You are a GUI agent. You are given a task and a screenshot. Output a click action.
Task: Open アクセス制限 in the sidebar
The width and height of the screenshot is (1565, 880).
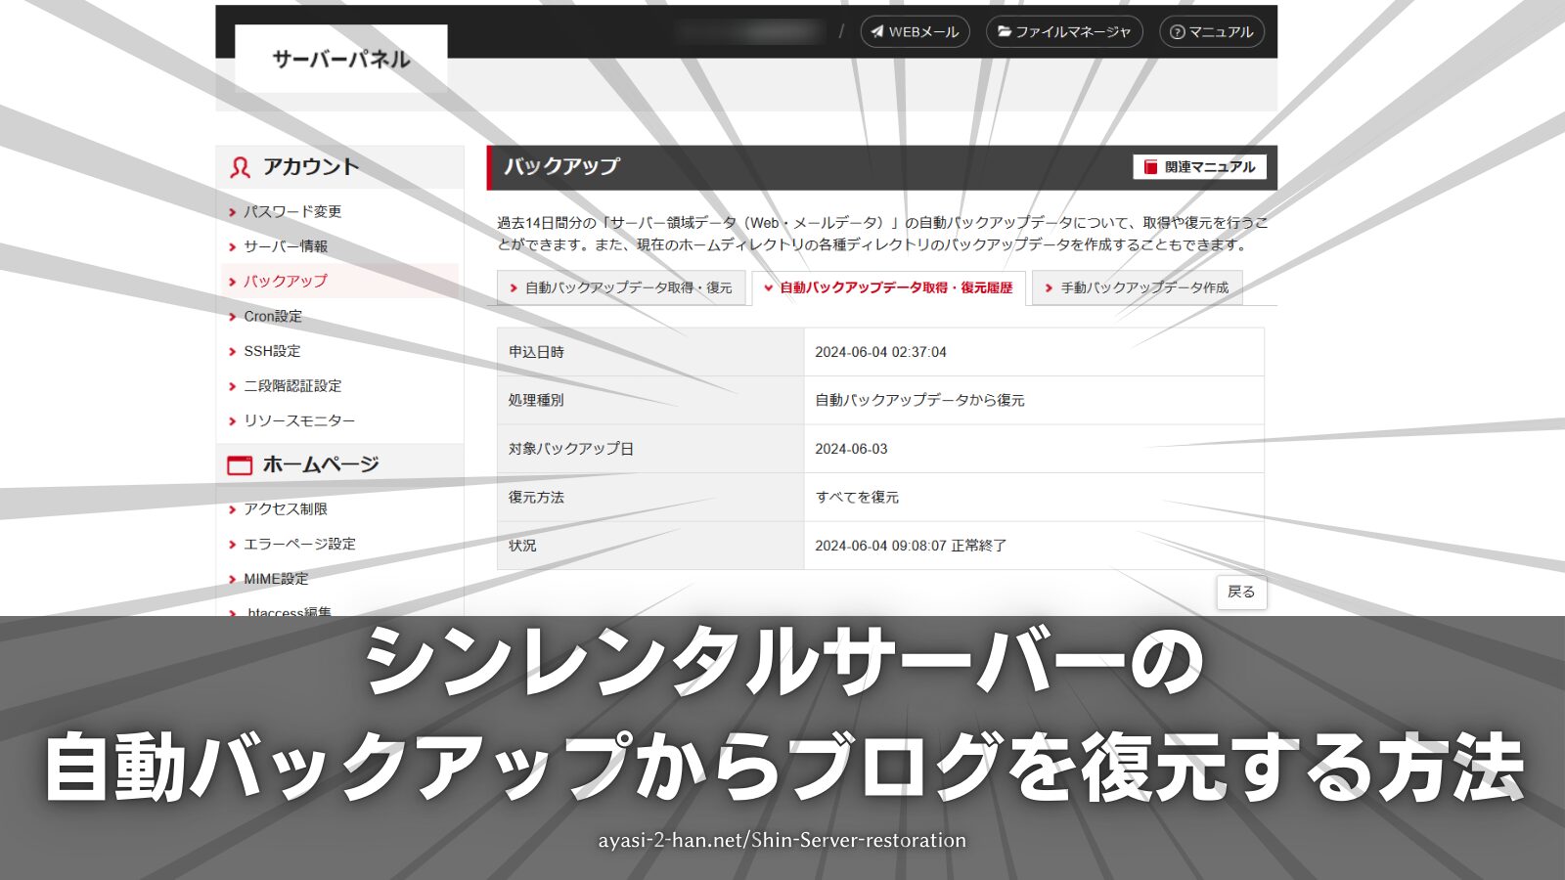286,508
